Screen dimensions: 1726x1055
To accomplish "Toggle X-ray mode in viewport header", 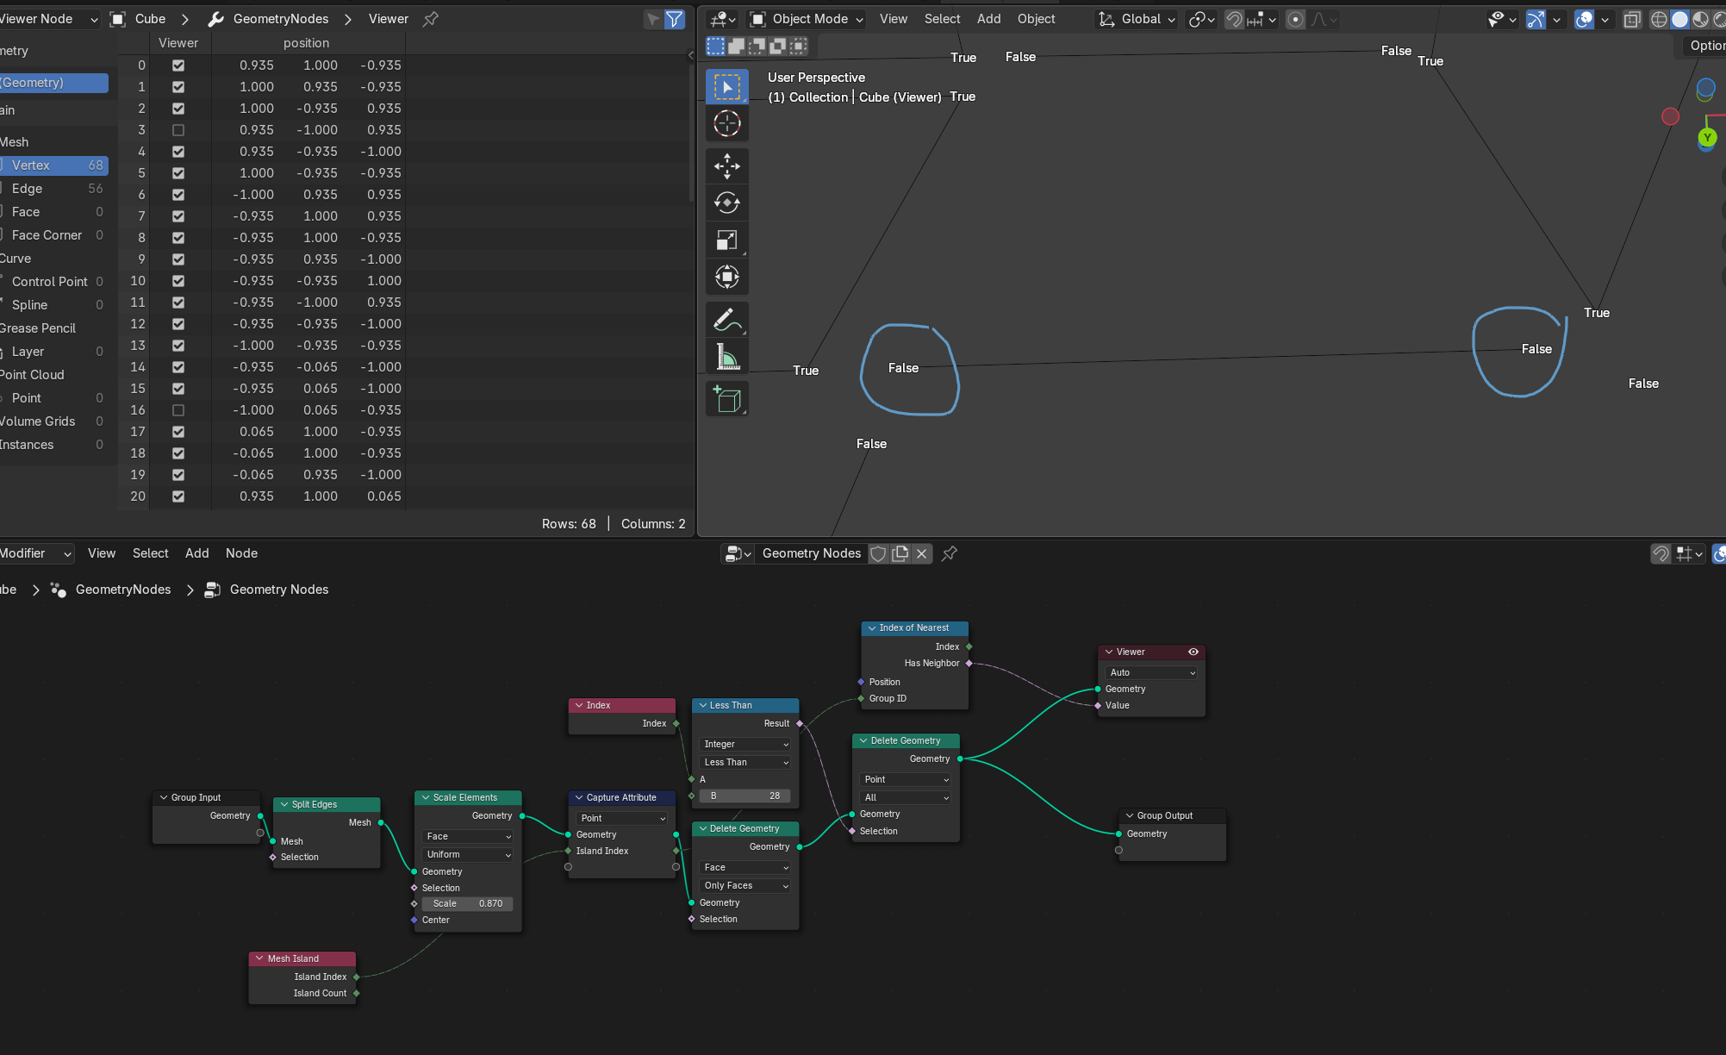I will (x=1631, y=19).
